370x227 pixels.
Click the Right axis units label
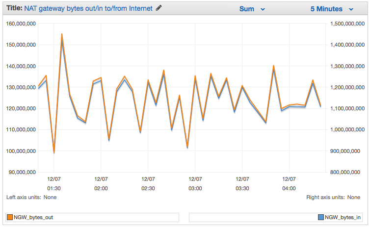[333, 197]
